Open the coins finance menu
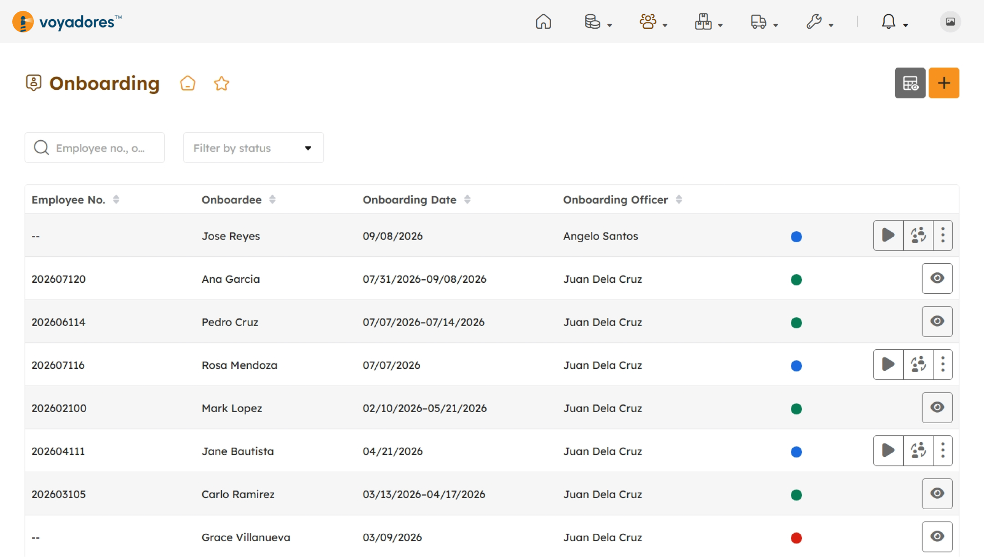This screenshot has width=984, height=557. (x=598, y=21)
